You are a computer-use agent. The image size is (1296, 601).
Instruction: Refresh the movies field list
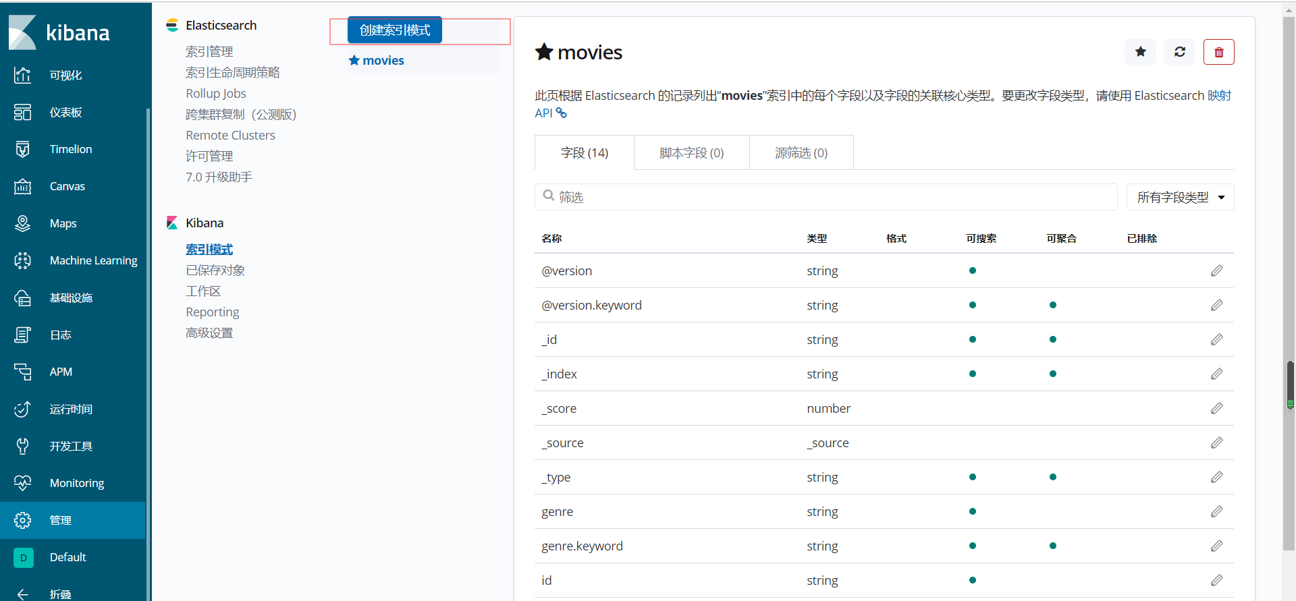[x=1179, y=52]
